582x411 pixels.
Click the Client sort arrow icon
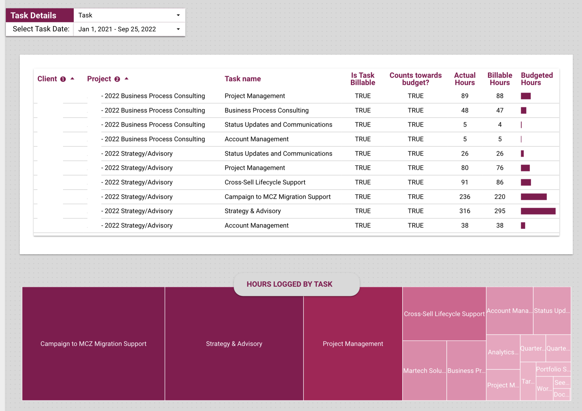point(72,79)
